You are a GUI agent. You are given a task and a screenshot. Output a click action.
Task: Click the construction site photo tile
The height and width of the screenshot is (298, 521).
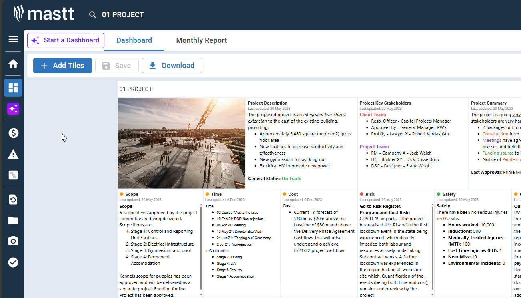point(181,143)
